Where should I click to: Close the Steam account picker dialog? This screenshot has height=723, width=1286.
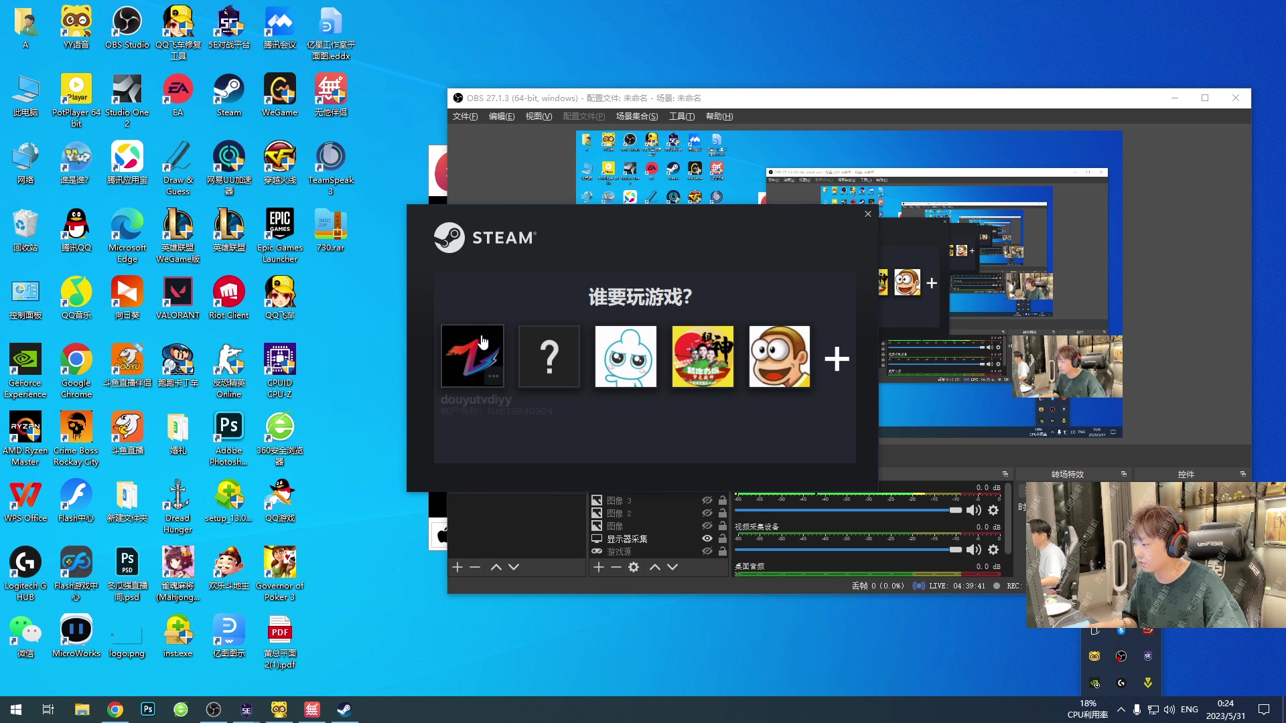tap(868, 214)
